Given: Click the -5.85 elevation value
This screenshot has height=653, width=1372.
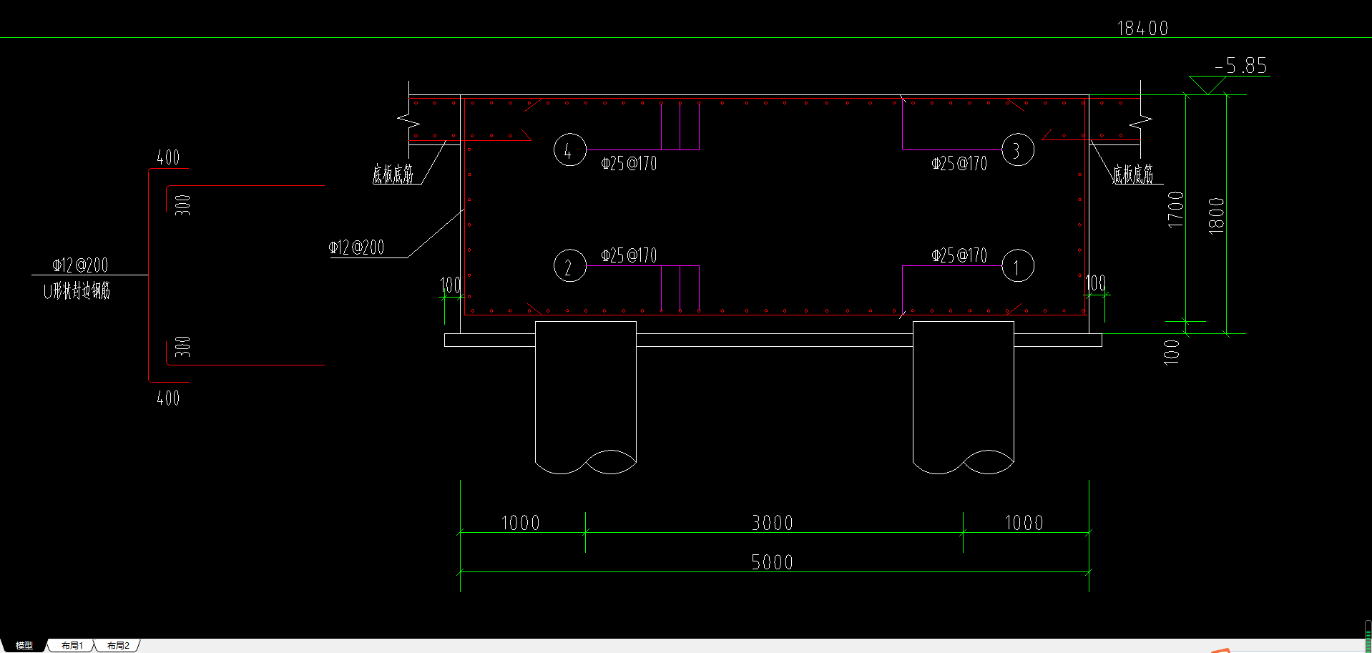Looking at the screenshot, I should (x=1241, y=66).
